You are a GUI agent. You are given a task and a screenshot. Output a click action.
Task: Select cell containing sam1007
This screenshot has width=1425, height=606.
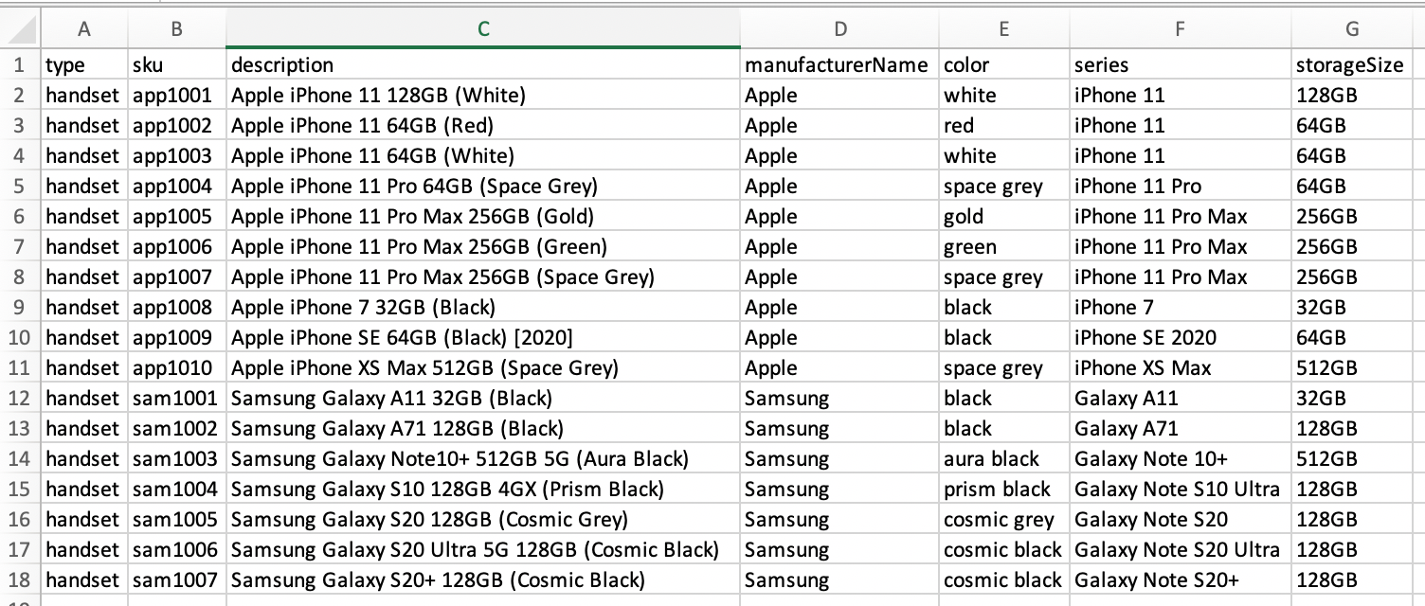click(177, 579)
